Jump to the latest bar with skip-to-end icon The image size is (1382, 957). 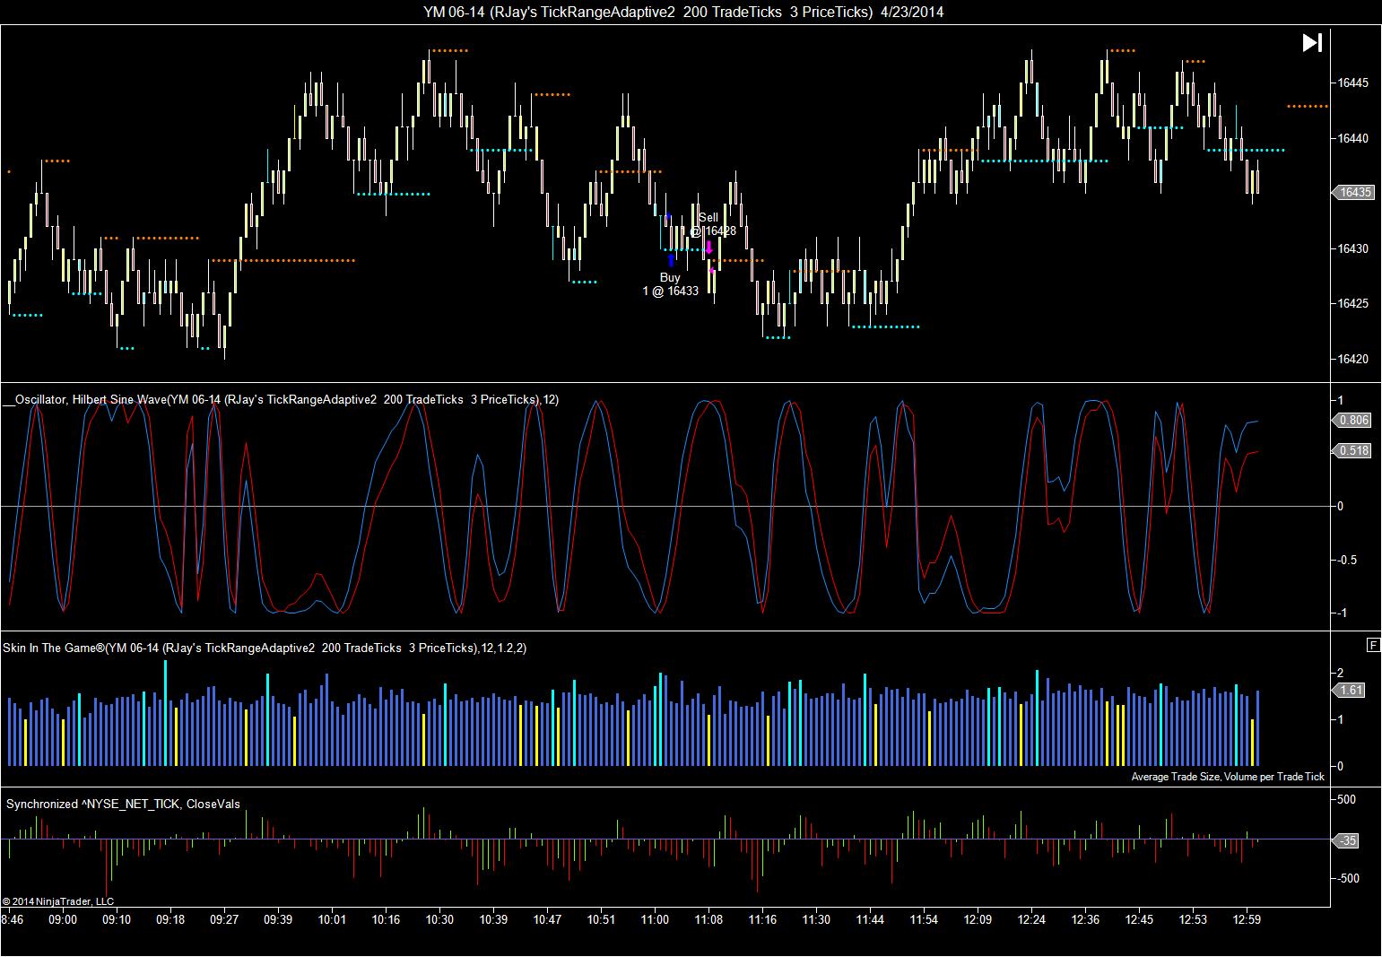click(1312, 43)
